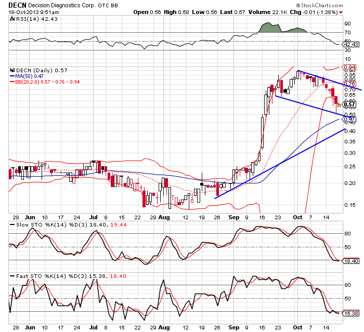Click the RSI(14) mountain icon
This screenshot has width=364, height=332.
pos(12,19)
